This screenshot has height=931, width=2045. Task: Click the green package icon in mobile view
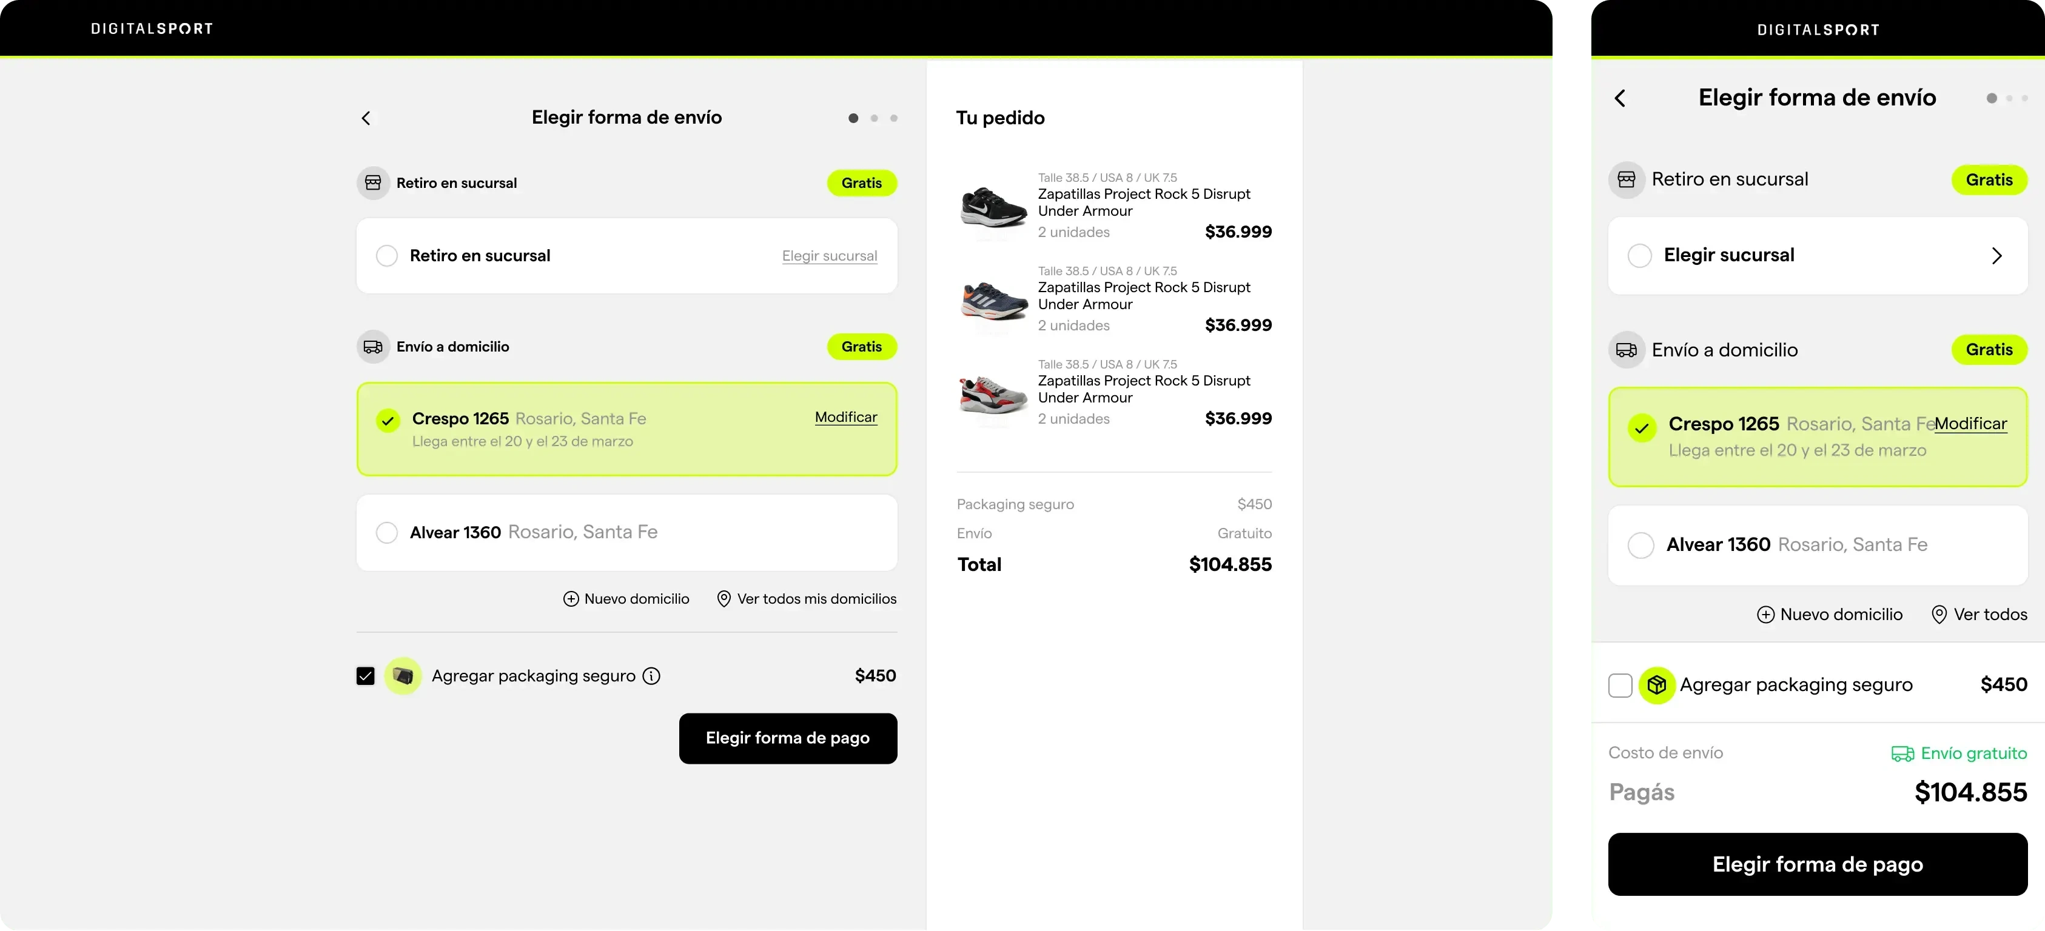(x=1657, y=685)
